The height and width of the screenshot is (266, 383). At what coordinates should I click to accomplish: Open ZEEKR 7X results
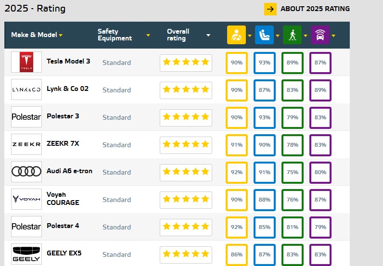click(x=63, y=143)
